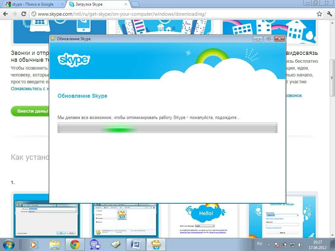Open the Downloads folder screenshot thumbnail

pyautogui.click(x=125, y=220)
